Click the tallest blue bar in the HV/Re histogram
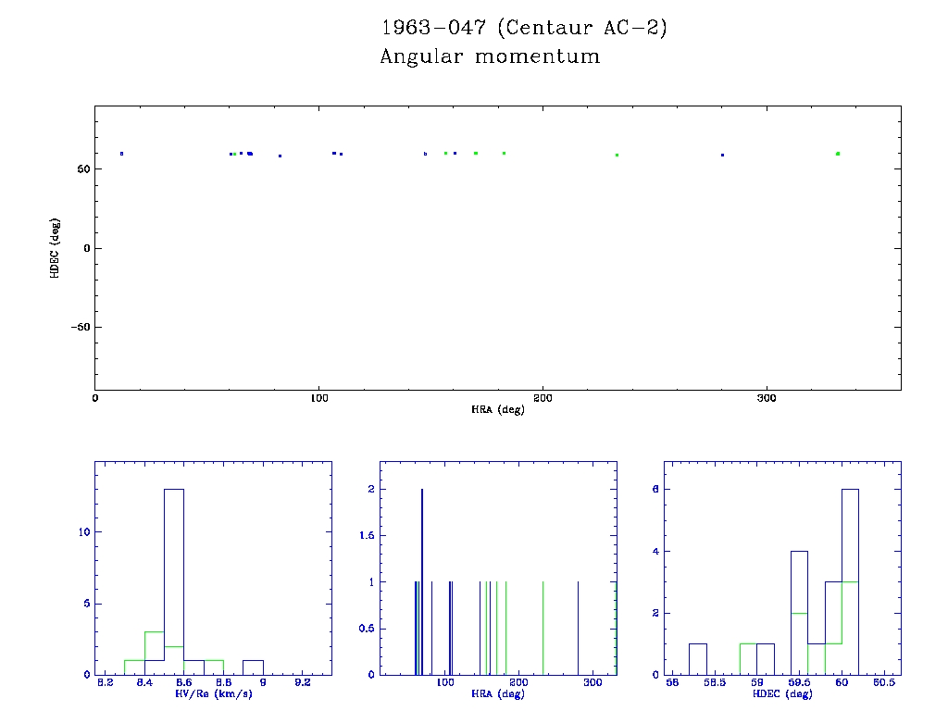948x711 pixels. pyautogui.click(x=174, y=581)
